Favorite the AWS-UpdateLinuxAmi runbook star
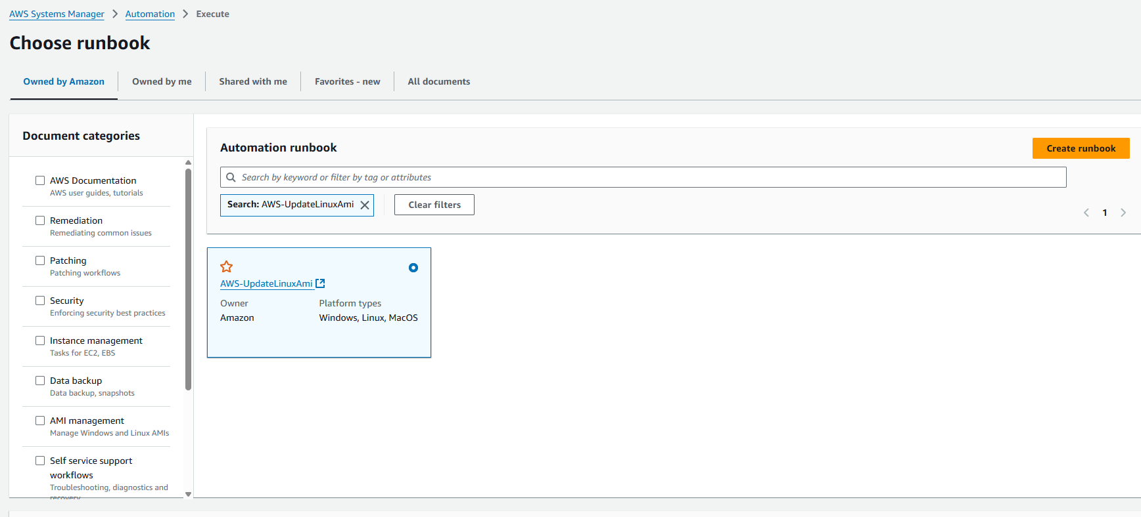Image resolution: width=1141 pixels, height=517 pixels. pos(227,266)
